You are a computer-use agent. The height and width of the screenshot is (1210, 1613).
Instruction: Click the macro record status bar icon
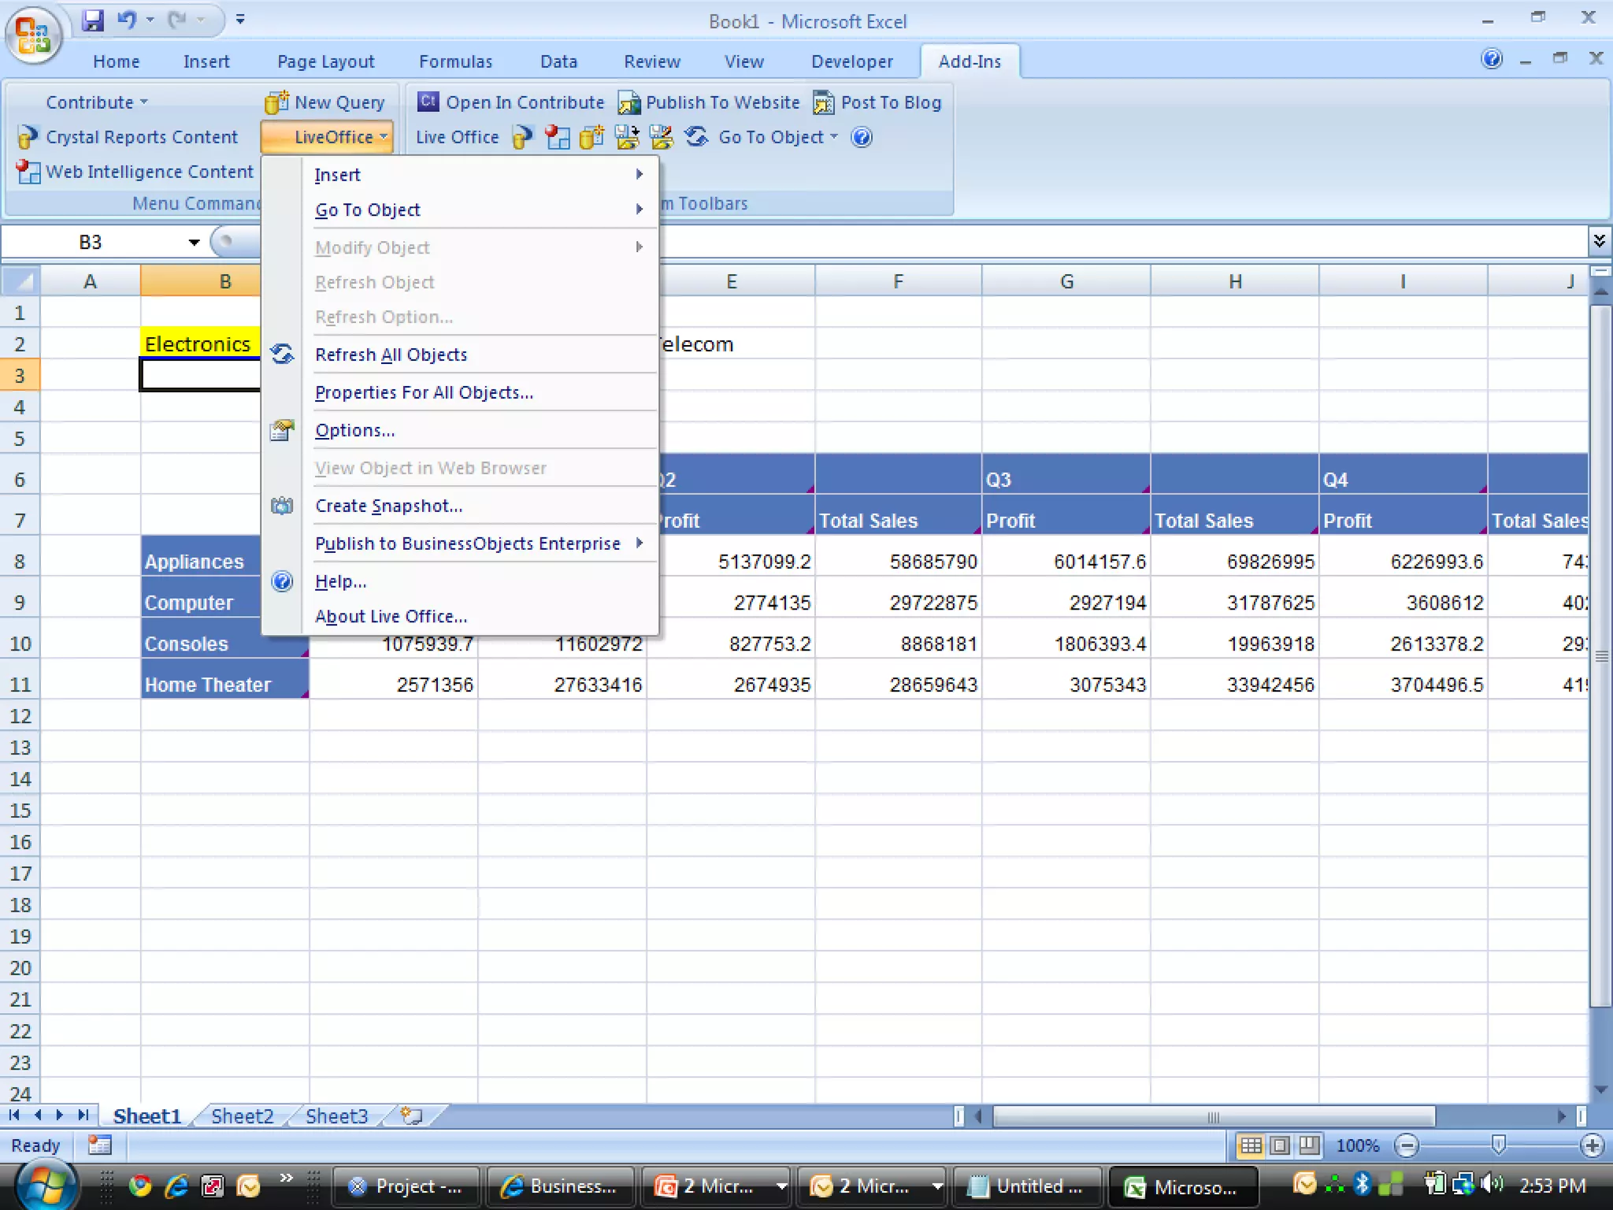[99, 1145]
